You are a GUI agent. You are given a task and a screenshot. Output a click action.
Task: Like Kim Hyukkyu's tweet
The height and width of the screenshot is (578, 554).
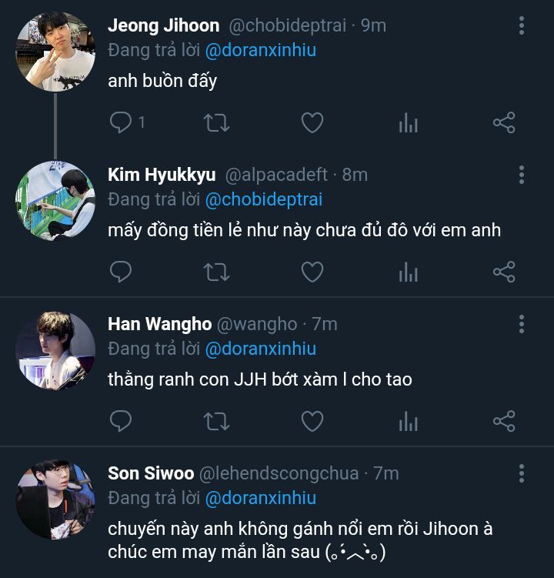(x=312, y=272)
